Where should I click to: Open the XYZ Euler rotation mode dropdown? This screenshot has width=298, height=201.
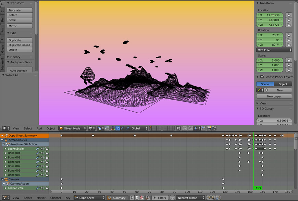[274, 50]
